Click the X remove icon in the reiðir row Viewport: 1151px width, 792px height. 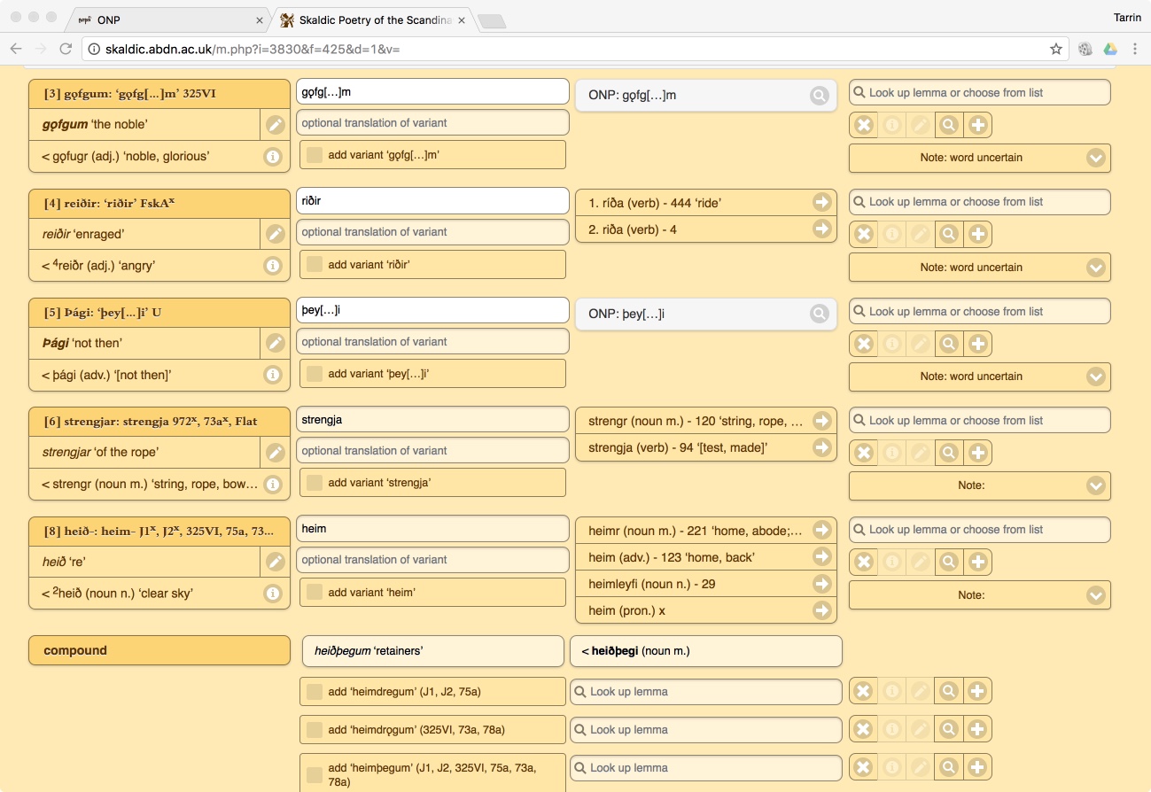[x=864, y=235]
